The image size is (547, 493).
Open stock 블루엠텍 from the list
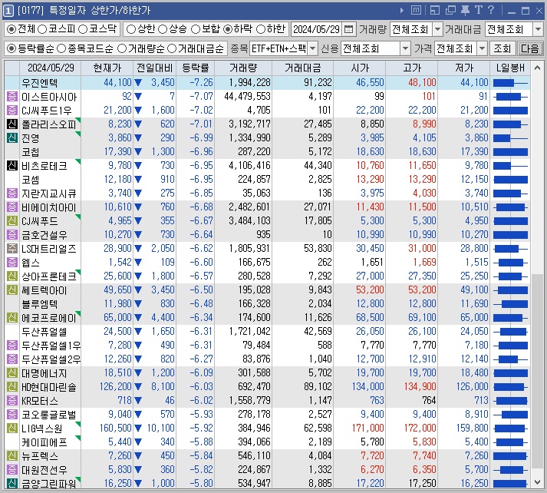click(39, 304)
